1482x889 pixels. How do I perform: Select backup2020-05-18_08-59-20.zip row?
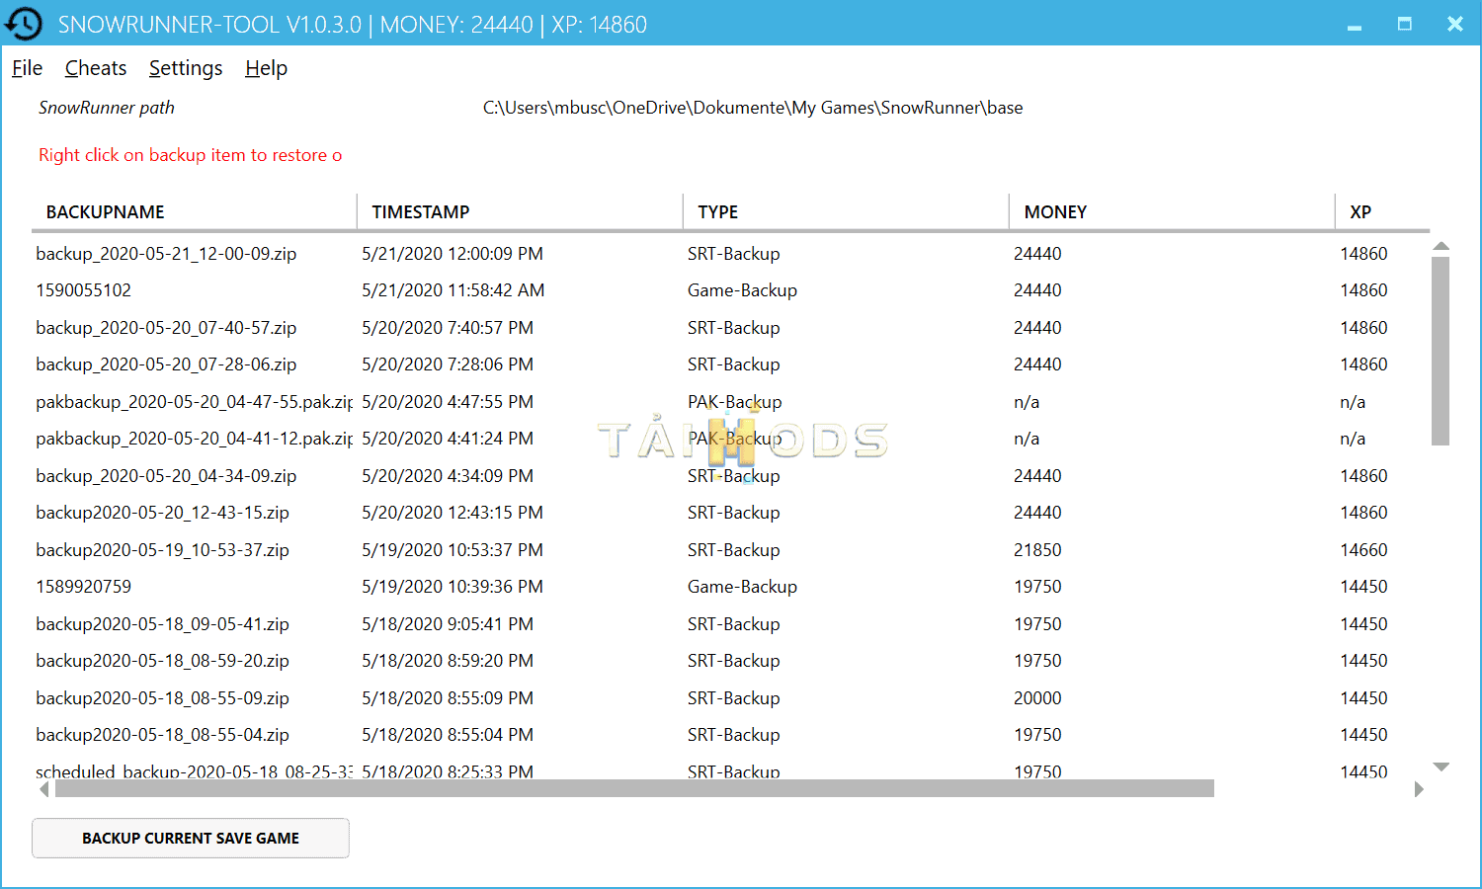click(731, 661)
